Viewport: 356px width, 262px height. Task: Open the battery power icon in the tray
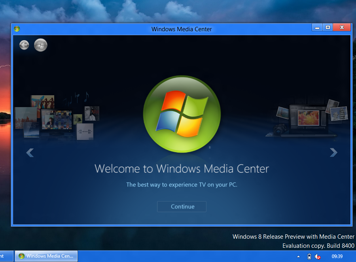click(309, 256)
